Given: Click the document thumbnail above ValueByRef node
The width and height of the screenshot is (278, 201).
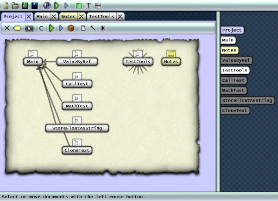Looking at the screenshot, I should point(77,54).
